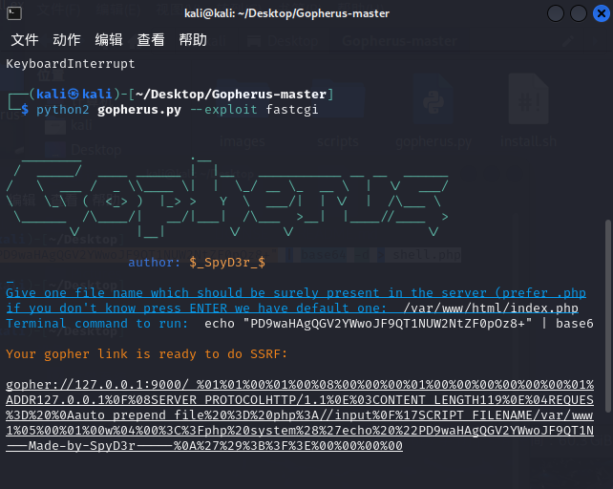
Task: Open the 文件 menu
Action: click(25, 39)
